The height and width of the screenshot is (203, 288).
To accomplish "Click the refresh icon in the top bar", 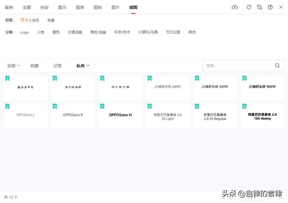I will point(249,7).
